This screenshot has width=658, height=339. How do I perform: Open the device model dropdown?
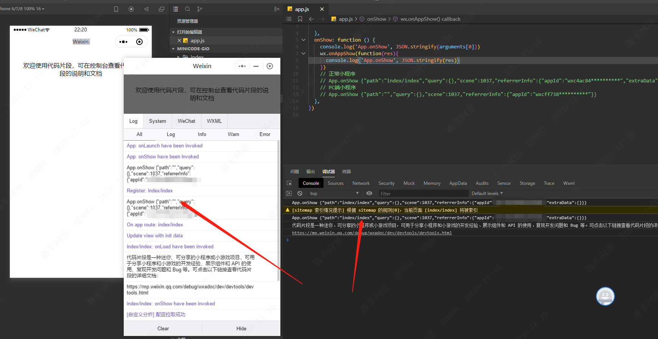tap(22, 9)
